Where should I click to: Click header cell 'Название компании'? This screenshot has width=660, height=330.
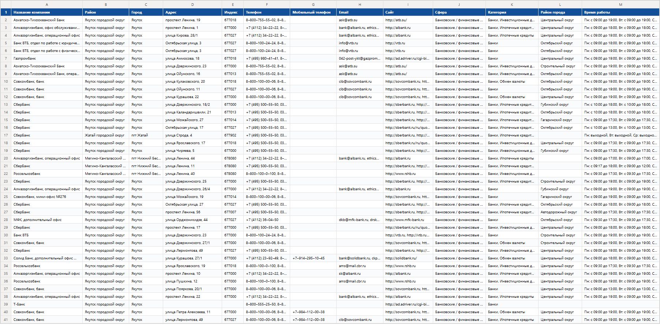47,12
